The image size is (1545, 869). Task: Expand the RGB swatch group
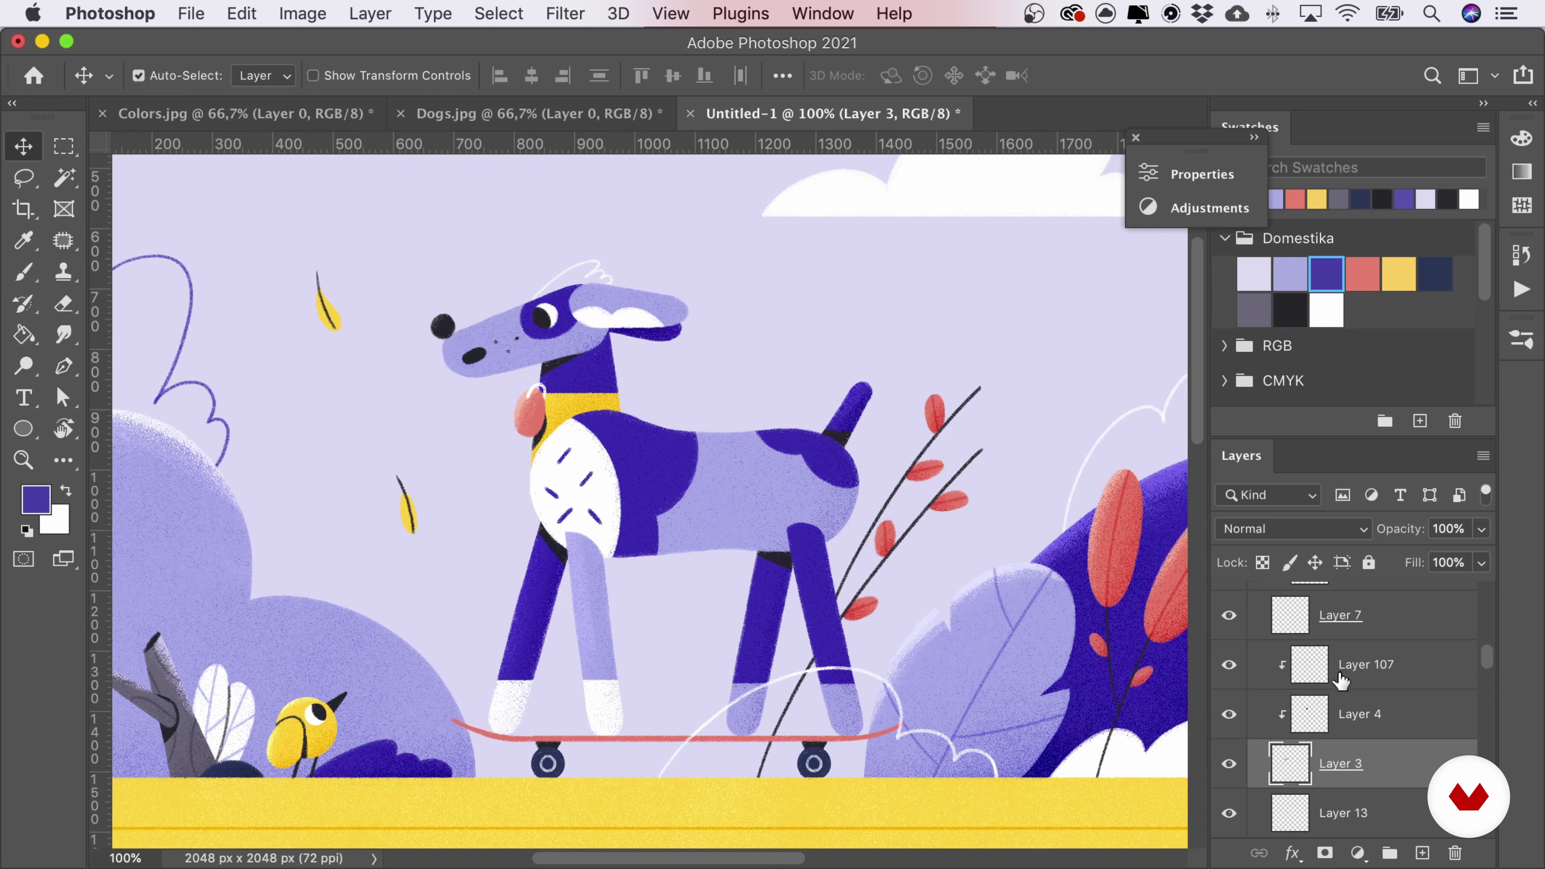pyautogui.click(x=1224, y=346)
